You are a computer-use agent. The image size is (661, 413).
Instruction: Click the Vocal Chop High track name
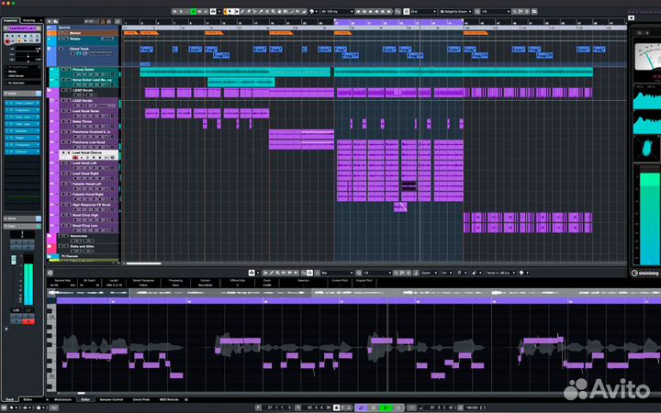[x=85, y=215]
